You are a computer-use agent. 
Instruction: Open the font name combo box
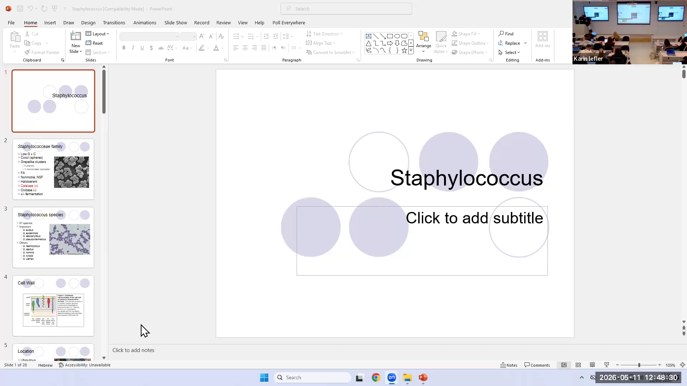[x=149, y=36]
